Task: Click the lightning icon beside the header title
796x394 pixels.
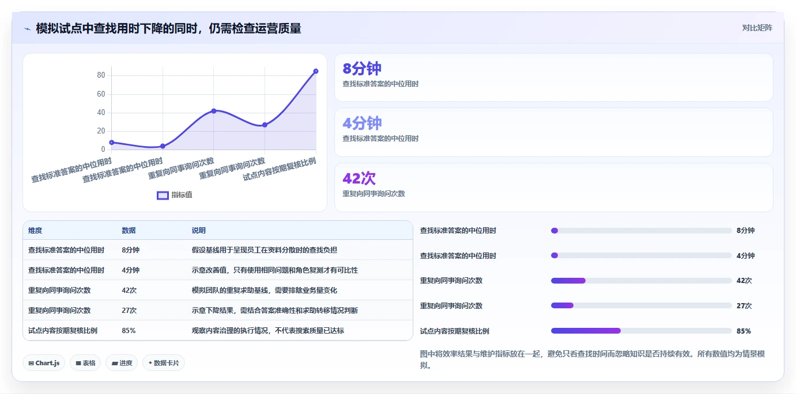Action: pos(27,28)
